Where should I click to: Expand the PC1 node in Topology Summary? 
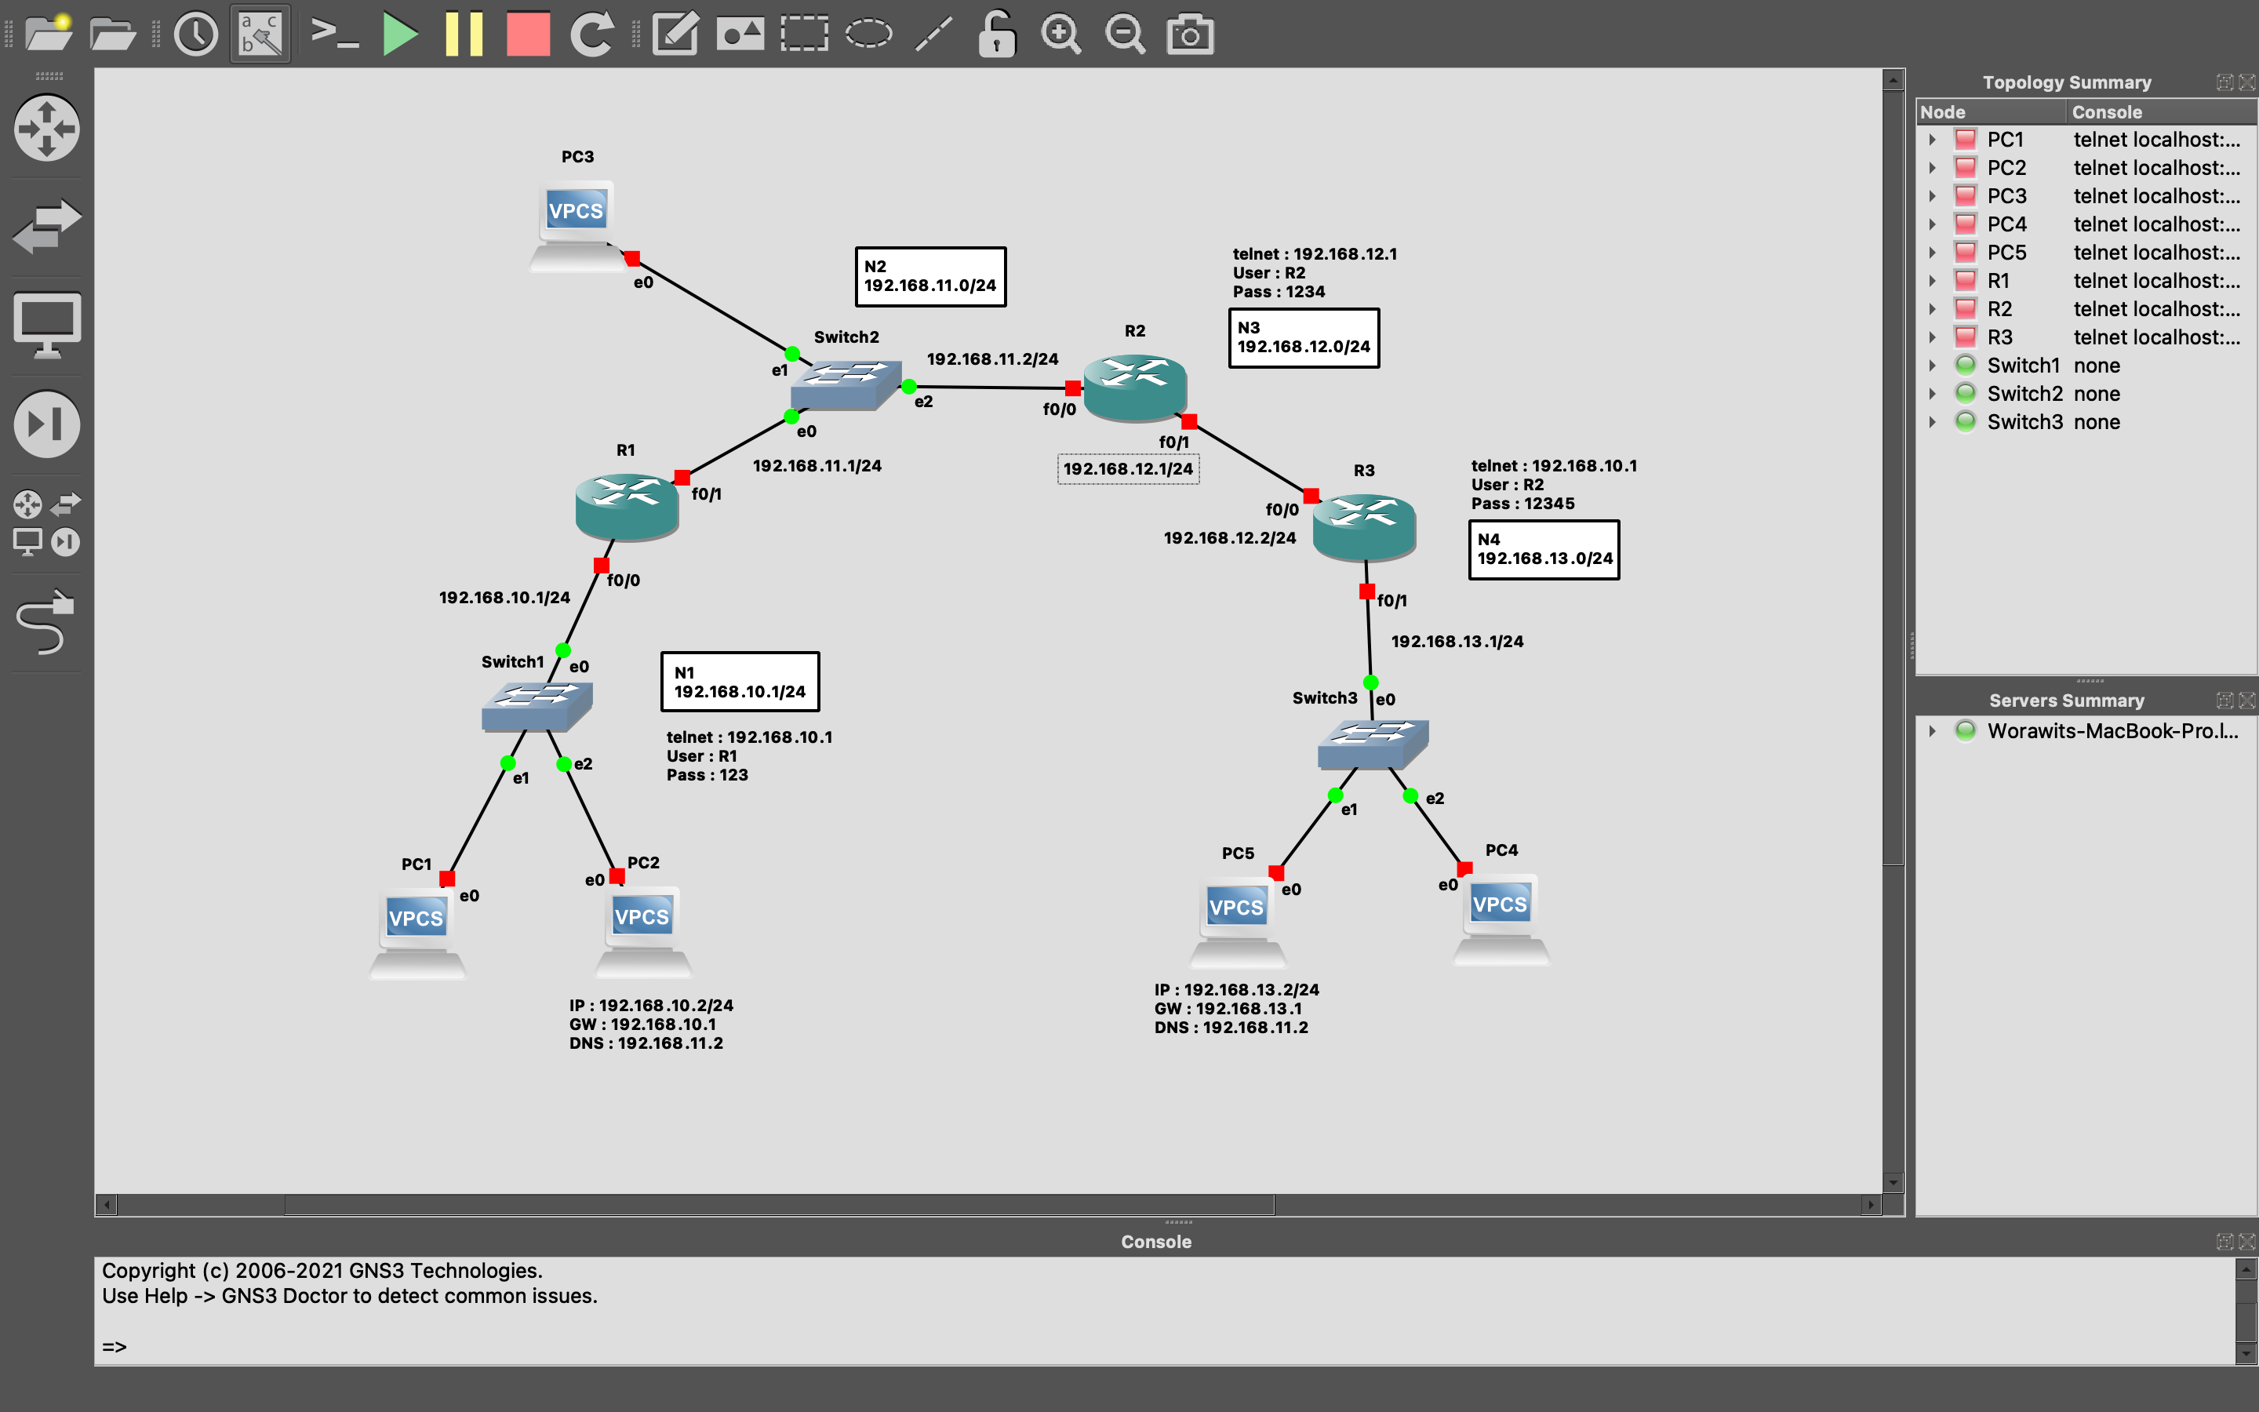1932,140
